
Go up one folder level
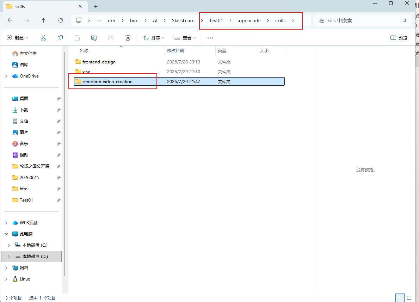coord(44,20)
